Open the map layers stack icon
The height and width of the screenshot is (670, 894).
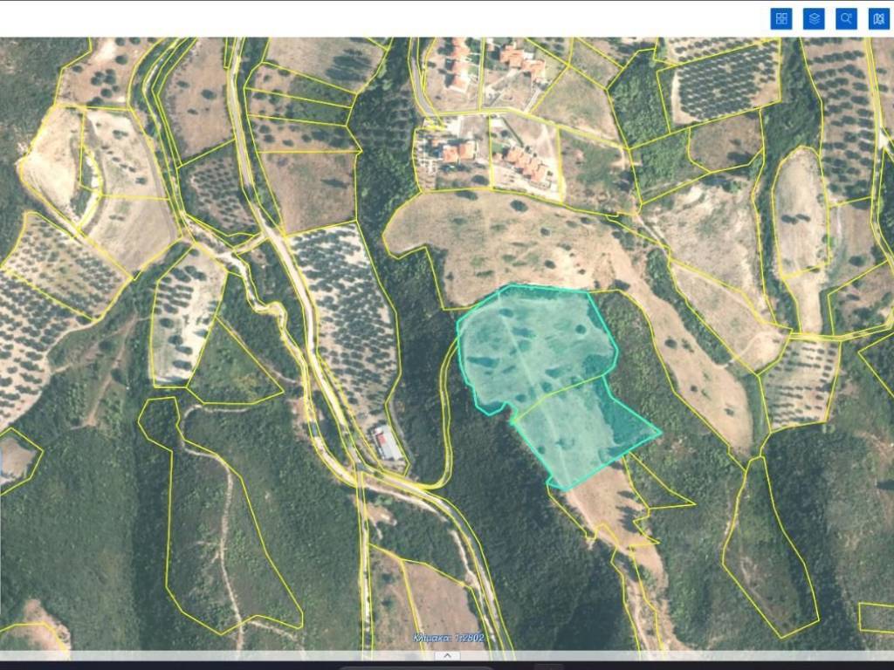tap(814, 18)
